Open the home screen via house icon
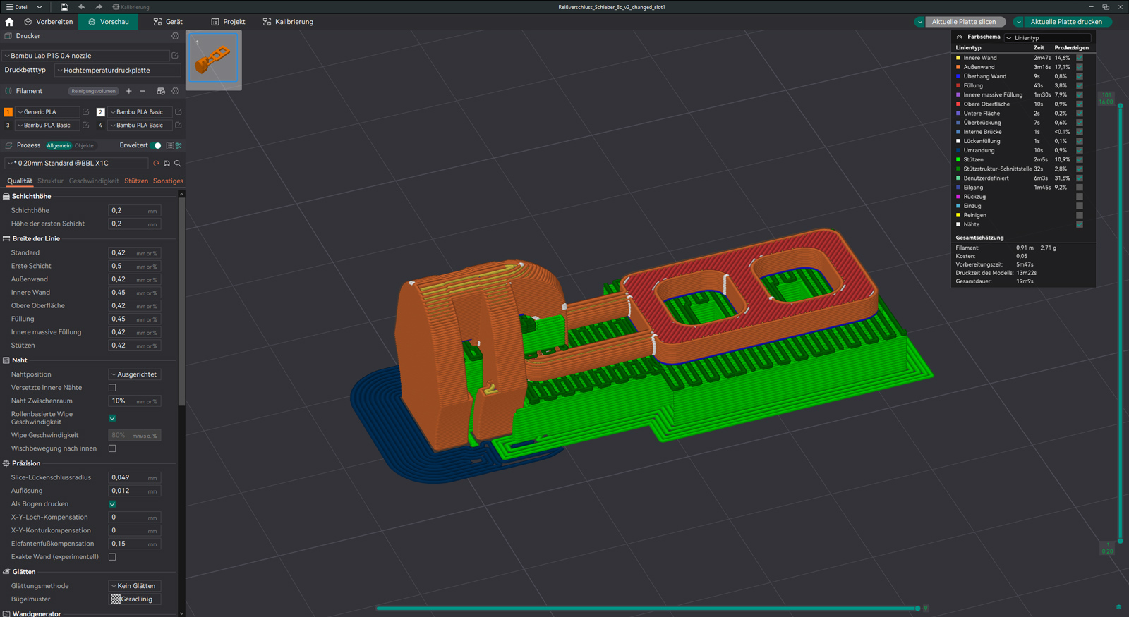 pyautogui.click(x=9, y=22)
